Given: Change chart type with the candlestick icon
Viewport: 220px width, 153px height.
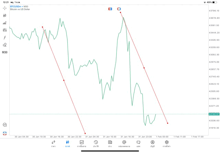Looking at the screenshot, I should [5, 15].
